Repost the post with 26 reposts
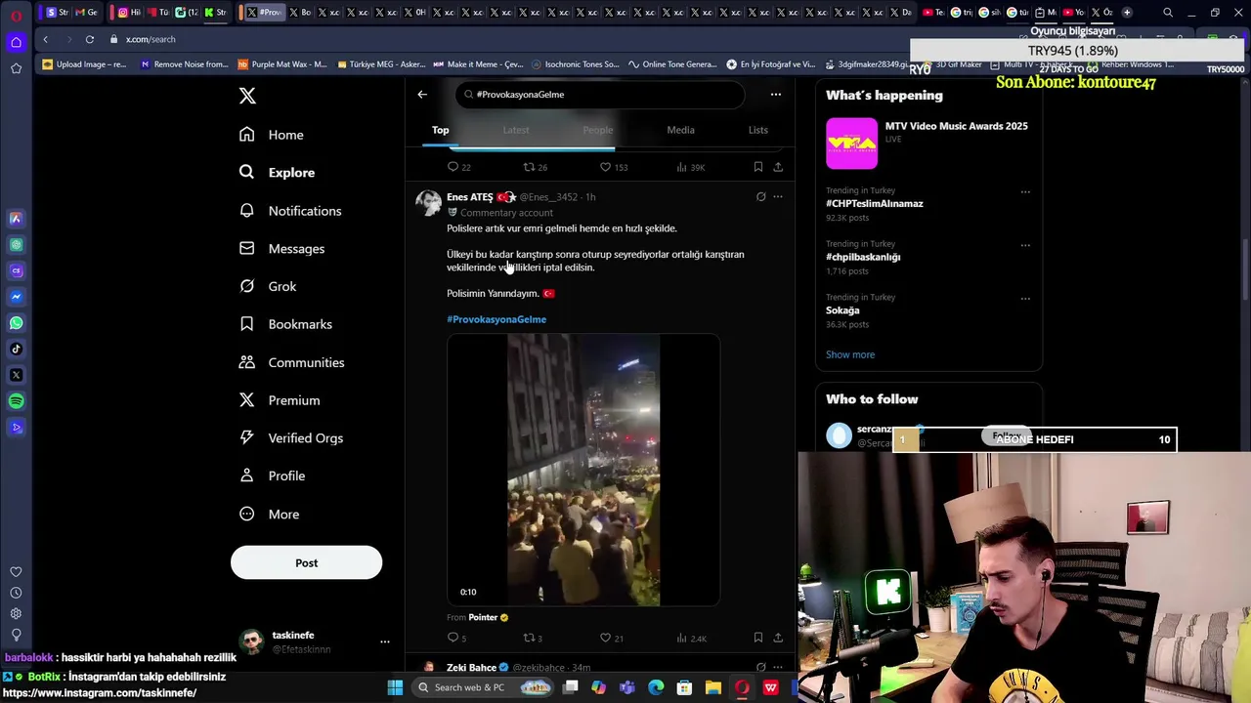1251x703 pixels. (x=535, y=167)
